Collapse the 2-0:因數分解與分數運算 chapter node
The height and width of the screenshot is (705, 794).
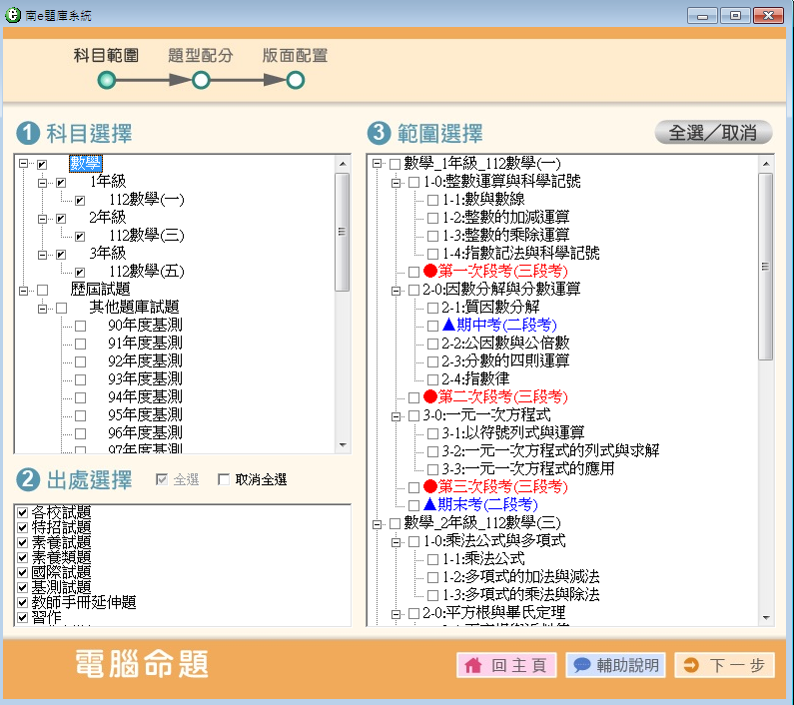point(396,290)
